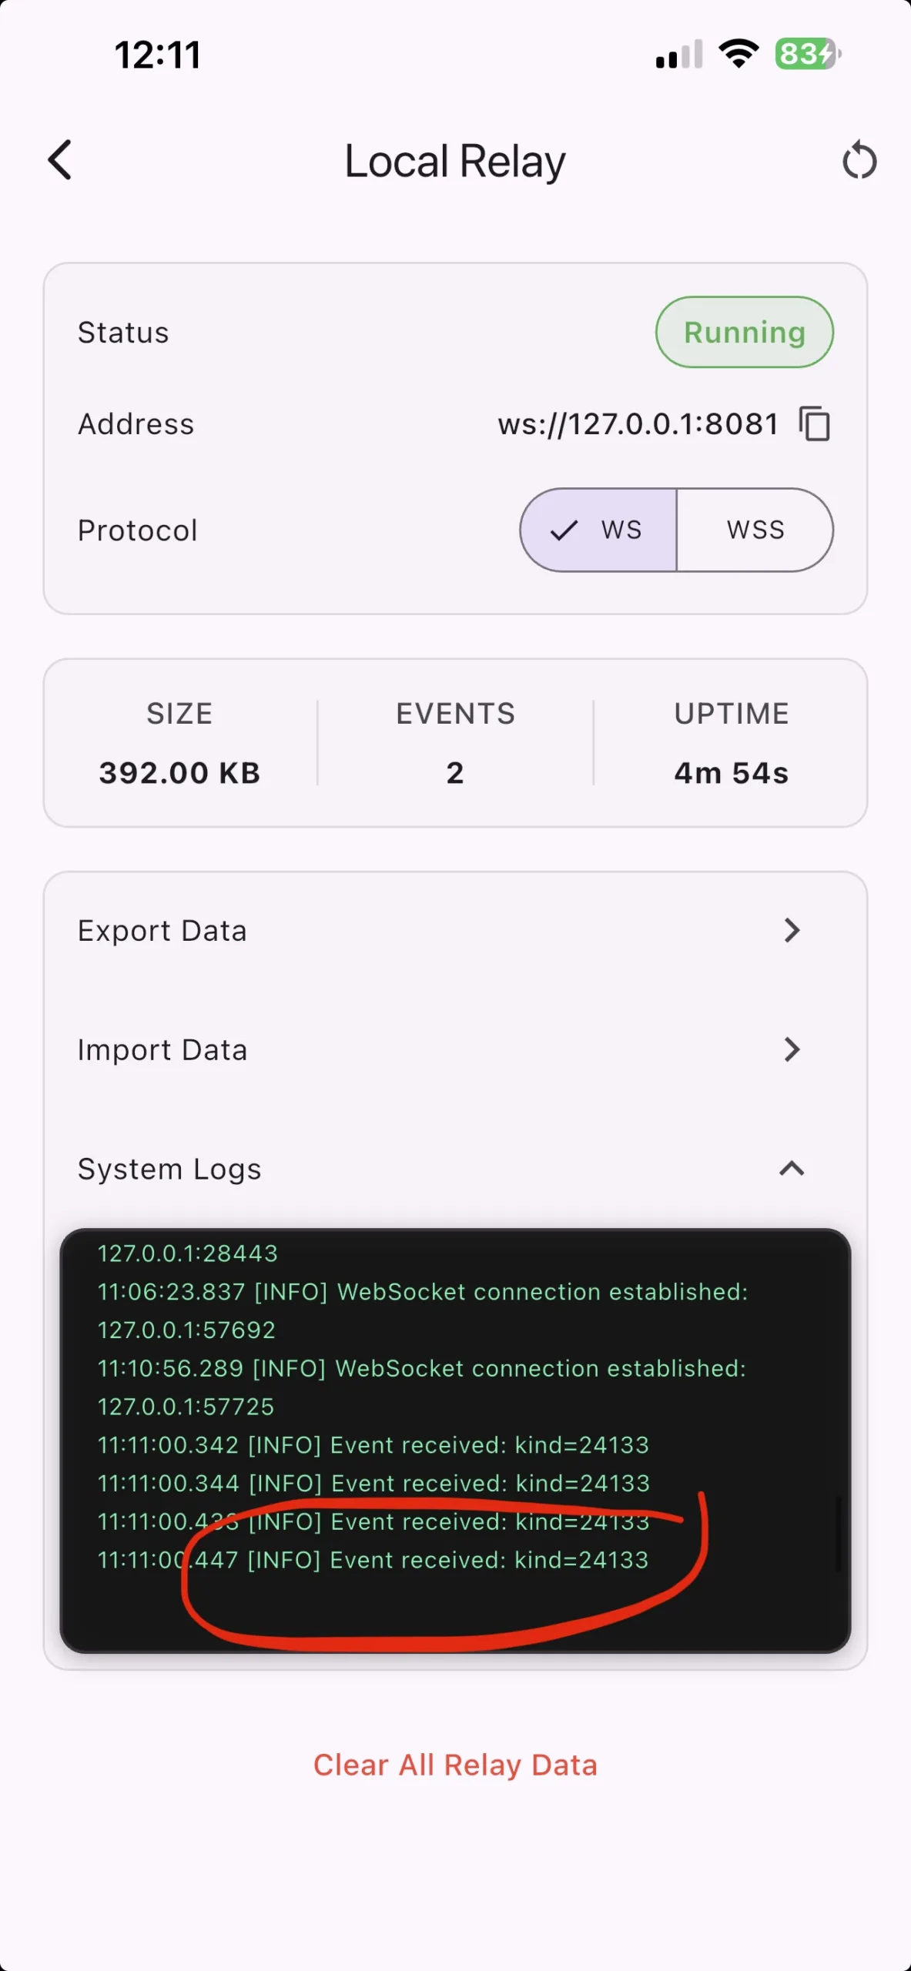
Task: Tap the battery indicator in status bar
Action: (x=807, y=55)
